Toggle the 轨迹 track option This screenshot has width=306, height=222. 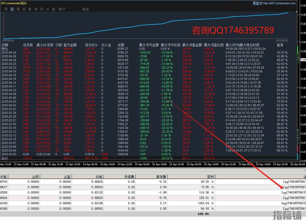pyautogui.click(x=85, y=9)
